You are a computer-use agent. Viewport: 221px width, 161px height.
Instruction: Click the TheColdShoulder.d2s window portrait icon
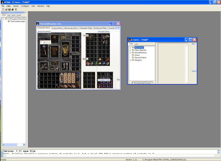point(38,24)
